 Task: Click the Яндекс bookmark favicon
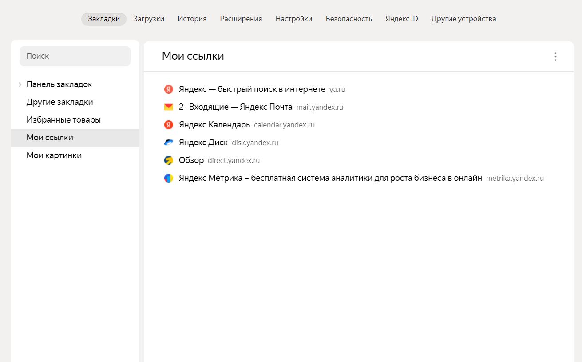(x=169, y=89)
